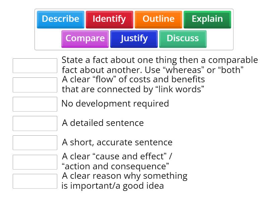Select the box beside "a good idea" clue

coord(35,181)
